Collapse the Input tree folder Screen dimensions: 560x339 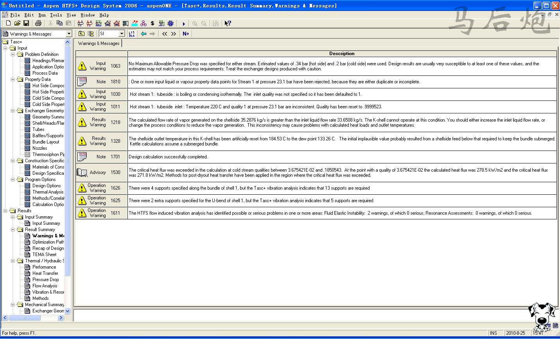[x=5, y=48]
